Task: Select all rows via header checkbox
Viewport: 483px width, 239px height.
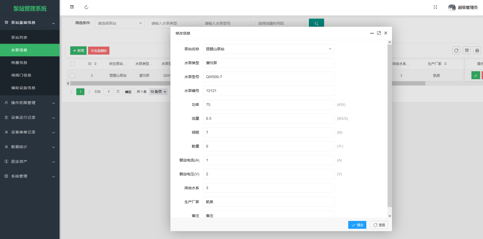Action: pyautogui.click(x=72, y=64)
